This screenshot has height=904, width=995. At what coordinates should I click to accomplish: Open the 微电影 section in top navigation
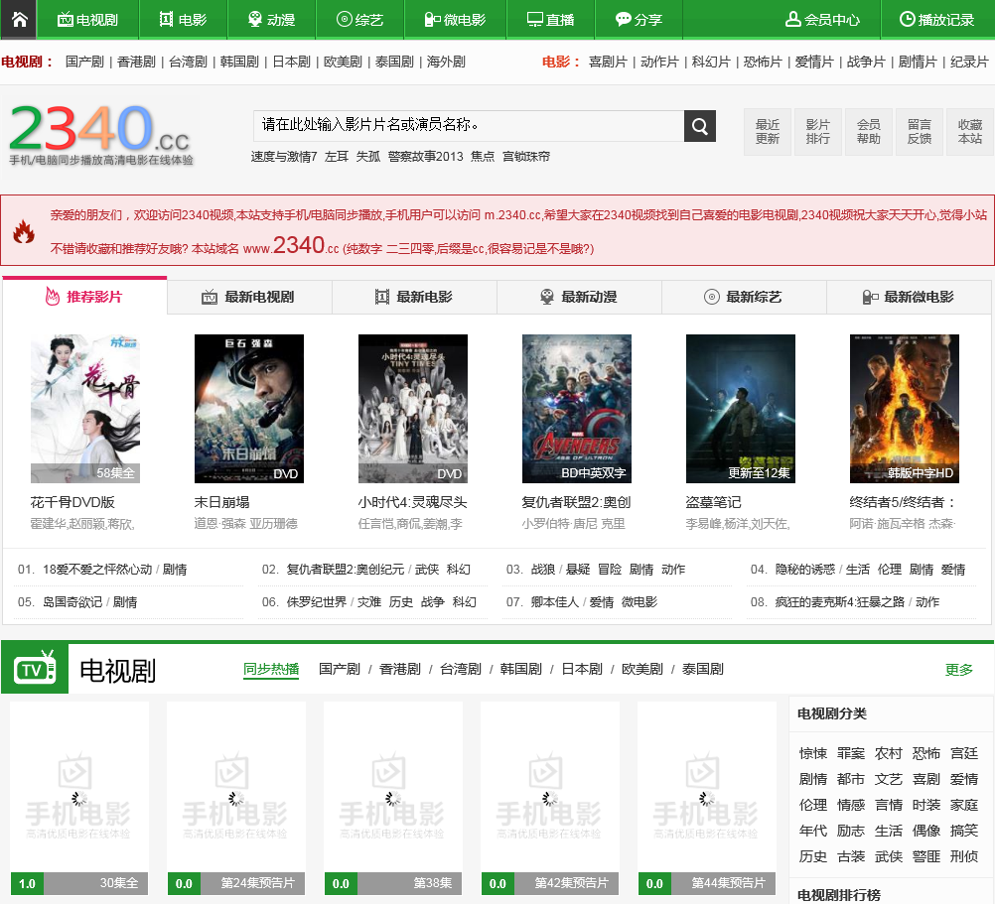coord(455,20)
